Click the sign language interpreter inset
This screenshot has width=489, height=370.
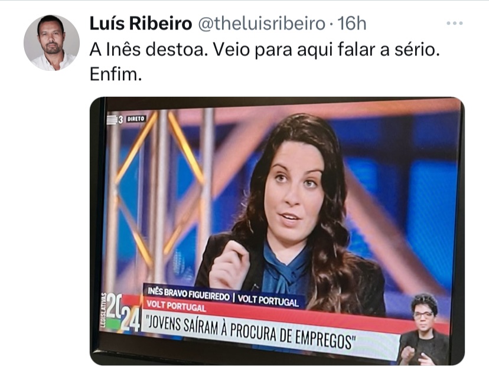tap(423, 330)
